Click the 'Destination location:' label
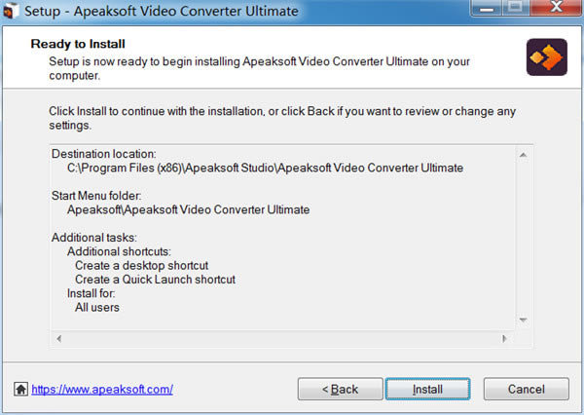 104,154
